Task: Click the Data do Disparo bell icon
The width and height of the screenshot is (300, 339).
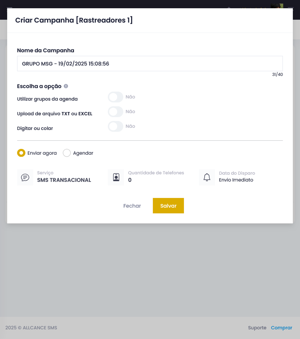Action: pos(207,177)
